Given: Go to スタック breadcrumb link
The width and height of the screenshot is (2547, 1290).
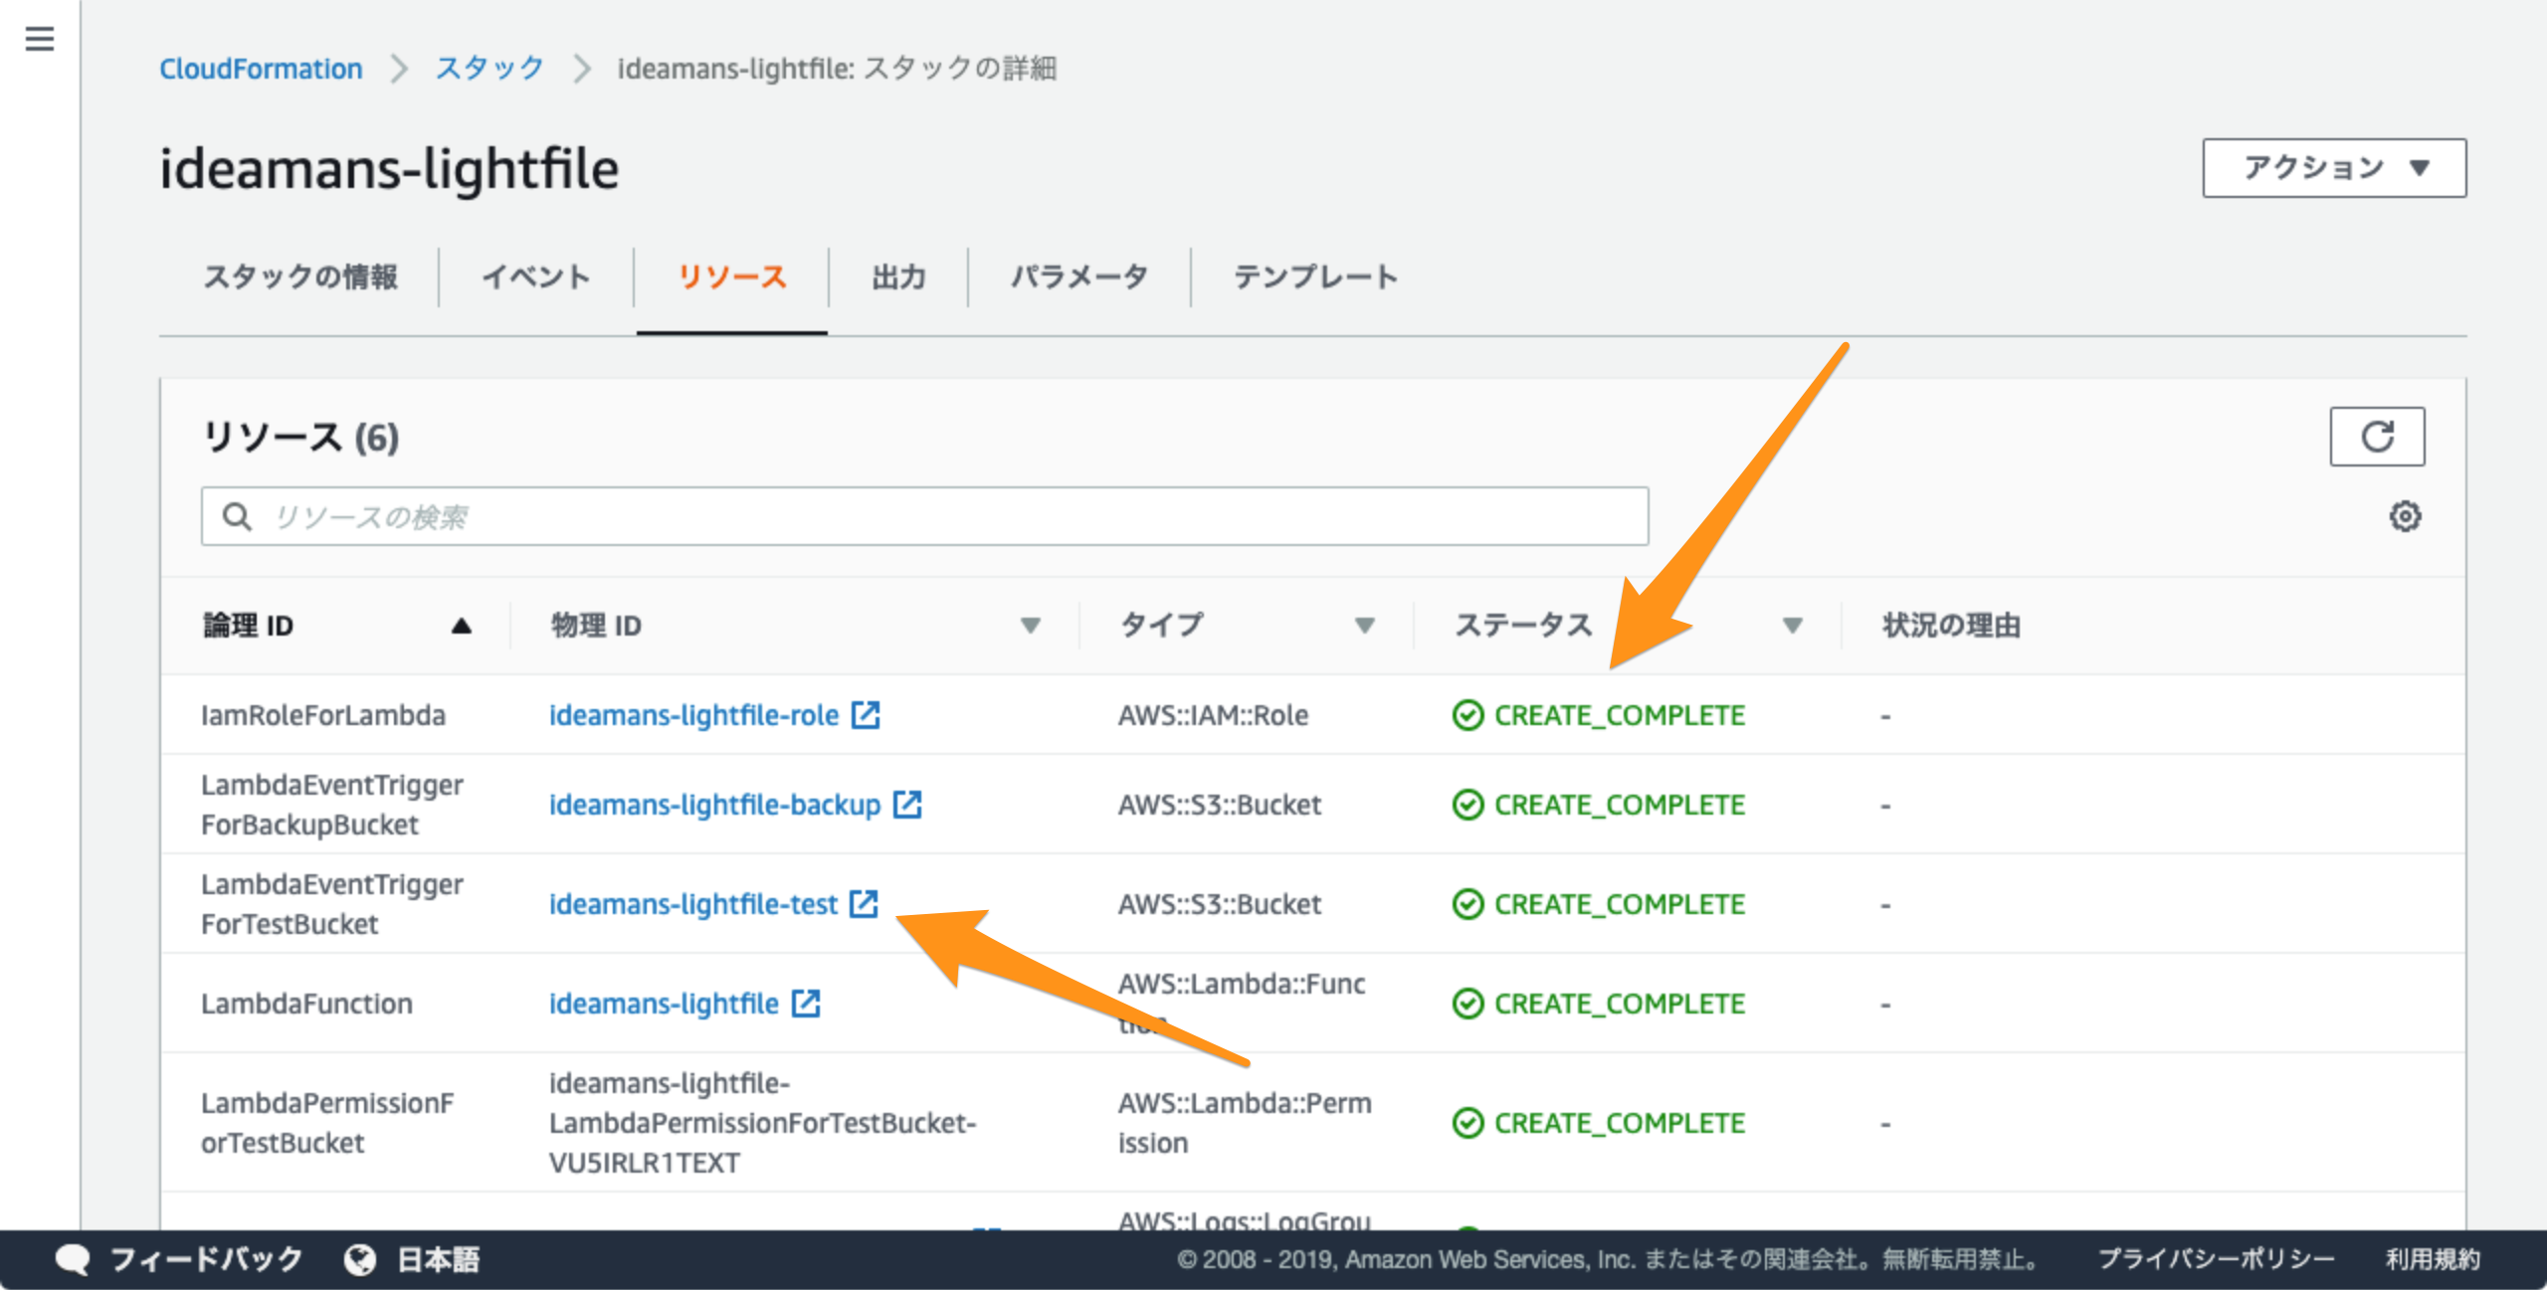Looking at the screenshot, I should [490, 69].
